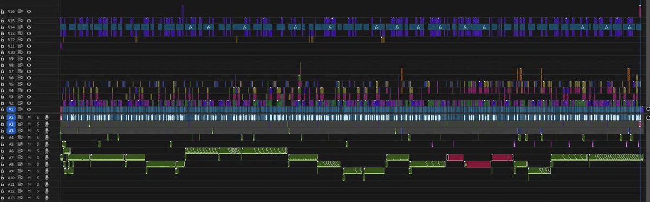Toggle sync lock on track V2
Screen dimensions: 650x202
20,103
